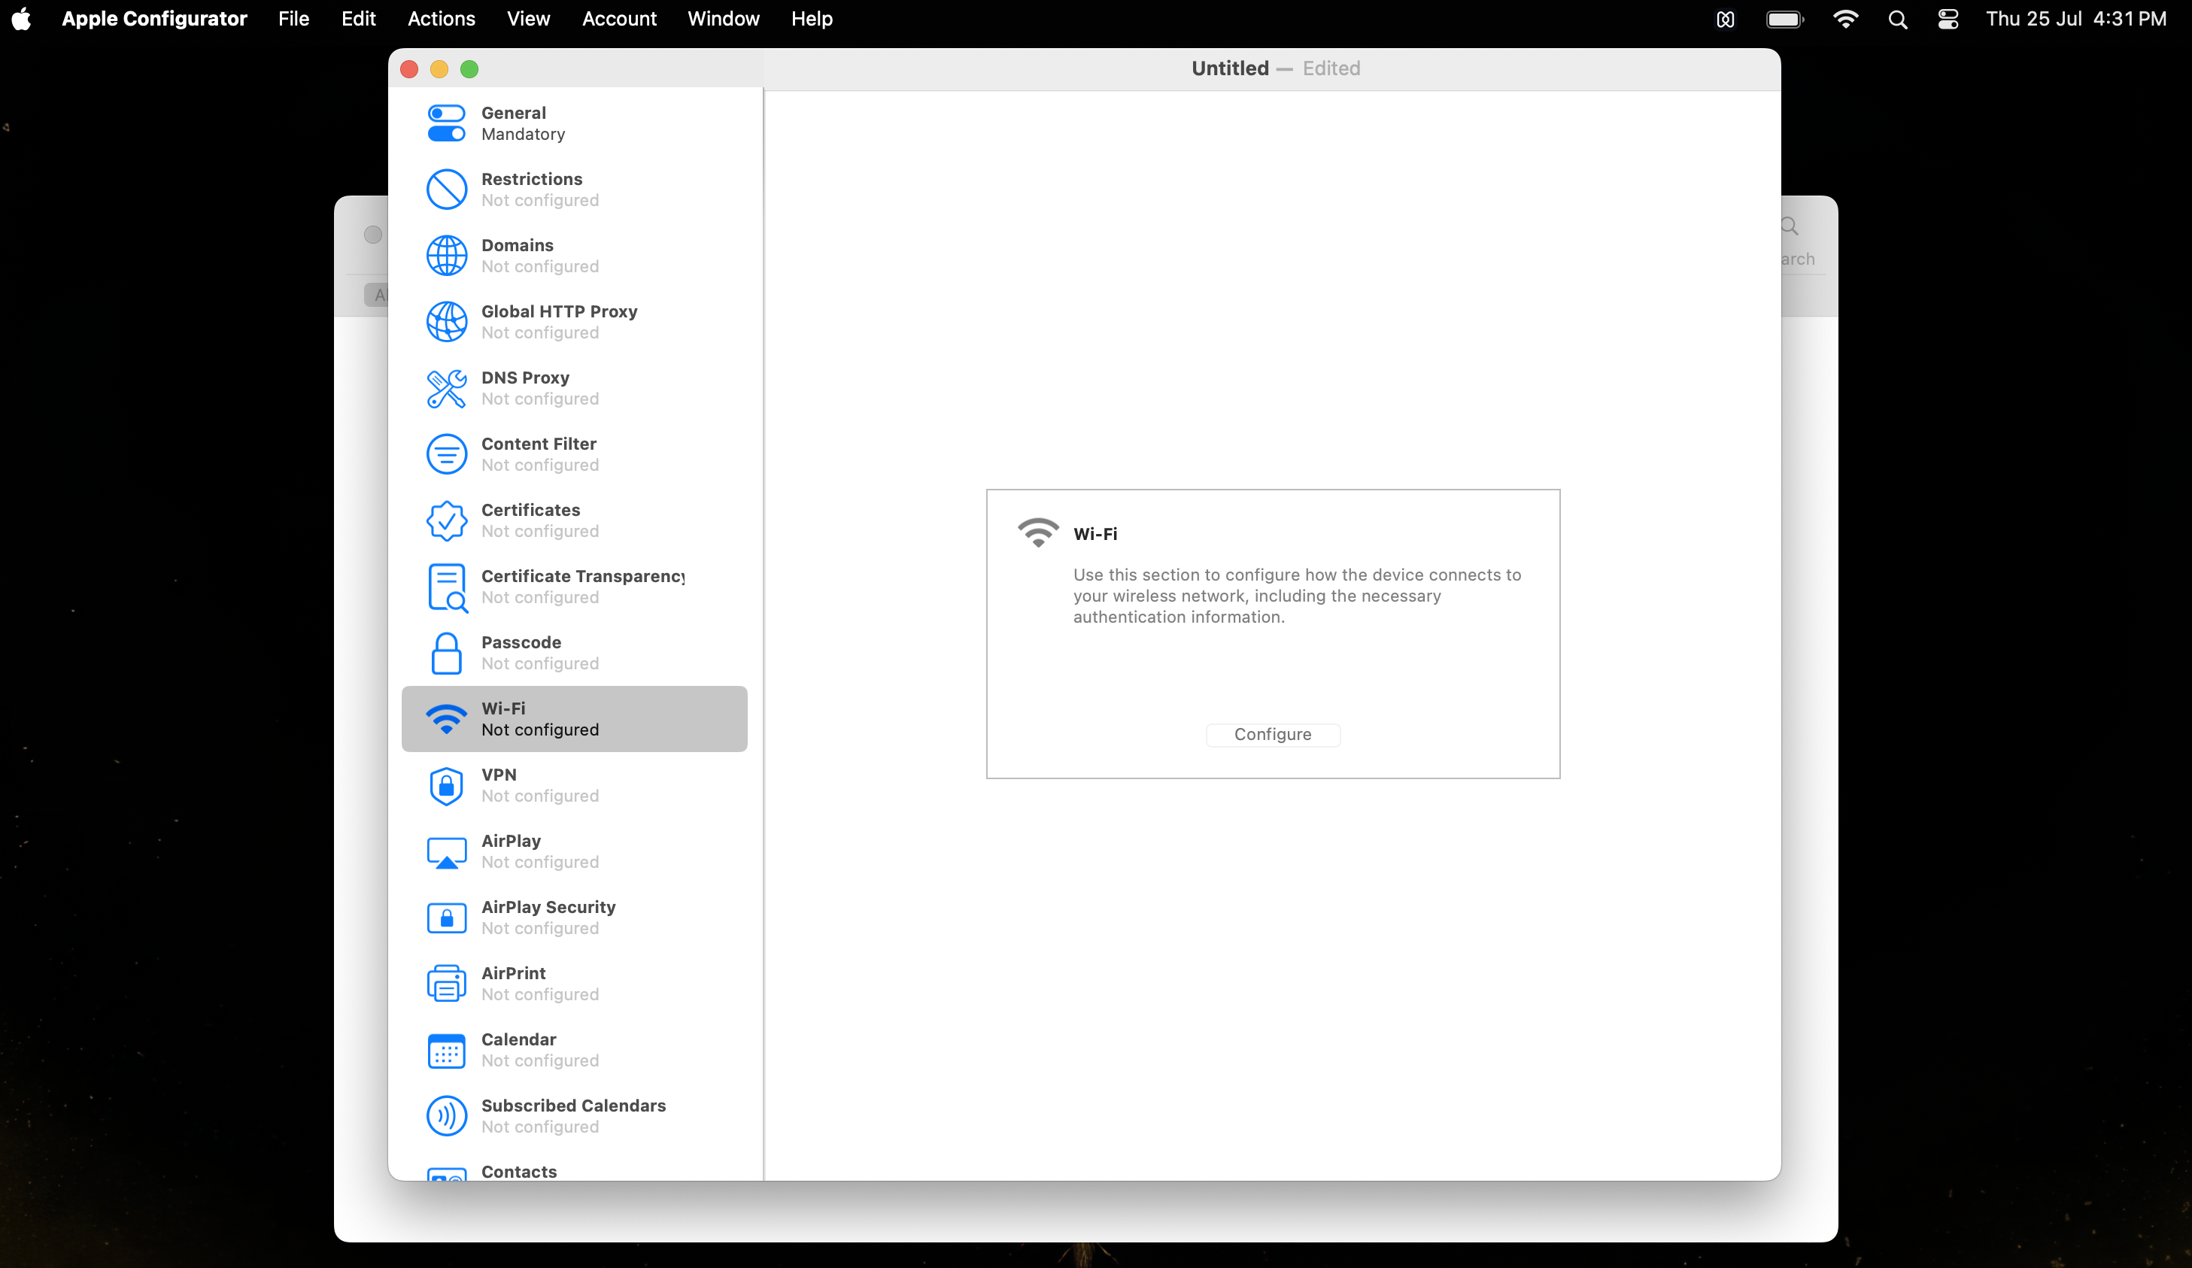Select the Contacts payload row
2192x1268 pixels.
[x=574, y=1166]
